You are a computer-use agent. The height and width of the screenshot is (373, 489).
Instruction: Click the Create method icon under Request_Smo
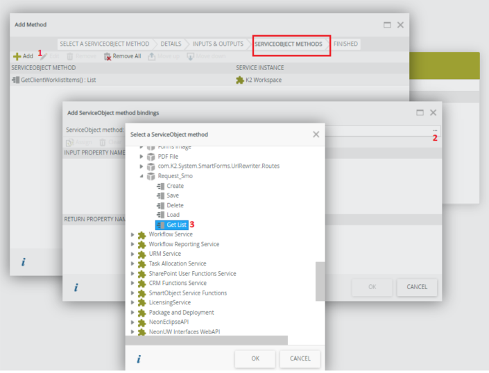160,186
